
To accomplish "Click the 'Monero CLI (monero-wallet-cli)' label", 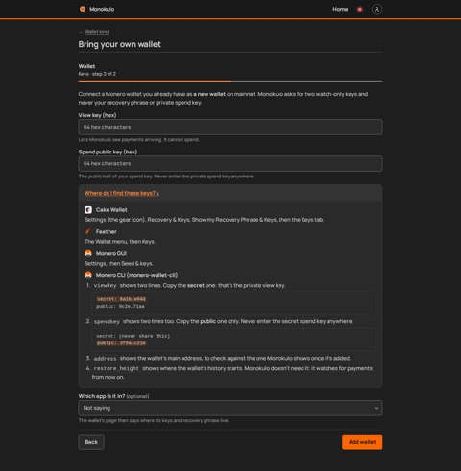I will click(136, 275).
